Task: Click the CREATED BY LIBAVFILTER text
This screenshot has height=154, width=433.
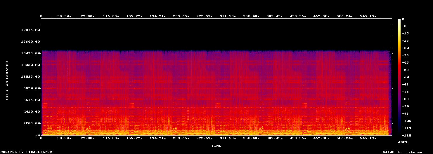Action: 26,152
